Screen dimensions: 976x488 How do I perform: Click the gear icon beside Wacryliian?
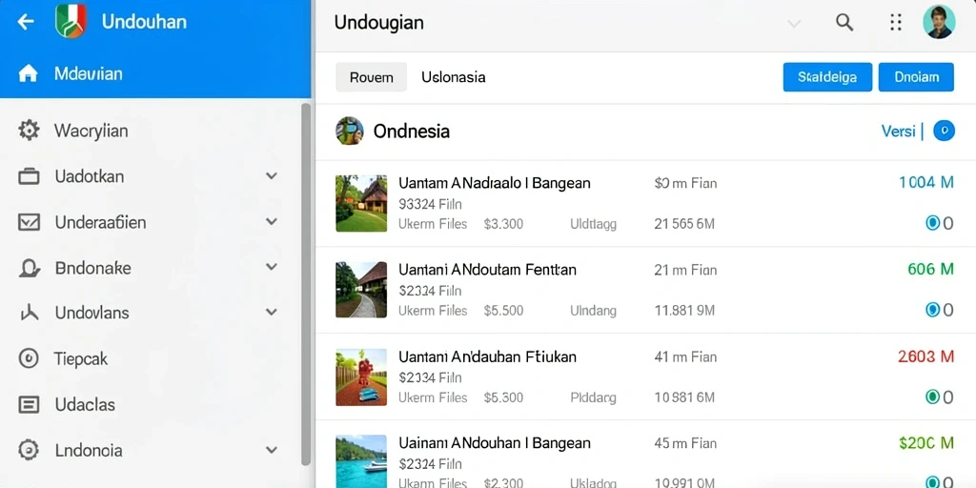29,131
